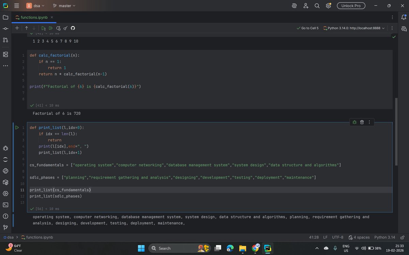The width and height of the screenshot is (409, 255).
Task: Open notebook toolbar more options menu
Action: pyautogui.click(x=392, y=28)
